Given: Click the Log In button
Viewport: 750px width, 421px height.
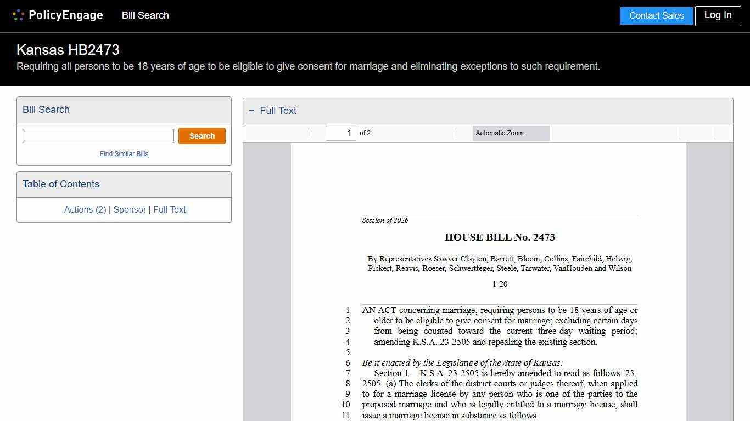Looking at the screenshot, I should (718, 15).
